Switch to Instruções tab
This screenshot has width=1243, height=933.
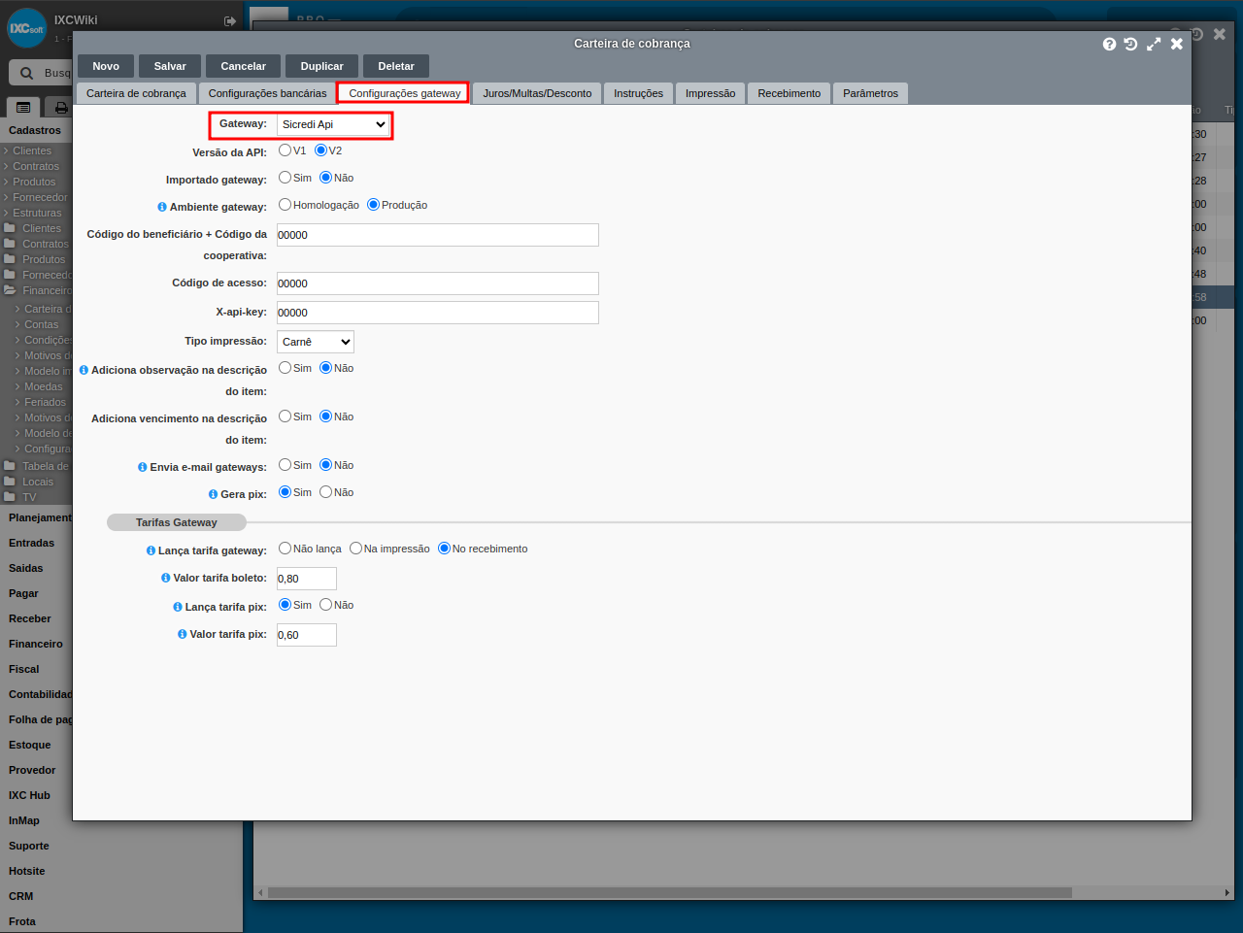[638, 93]
